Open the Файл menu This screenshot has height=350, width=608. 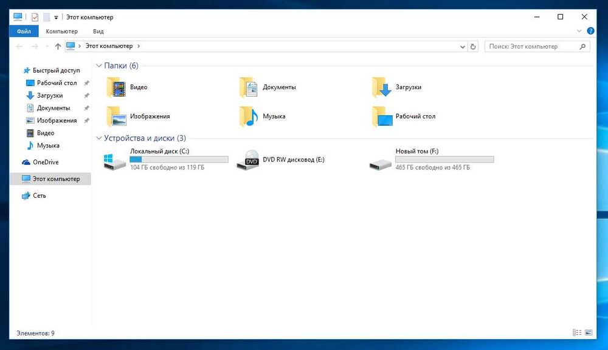[x=24, y=32]
